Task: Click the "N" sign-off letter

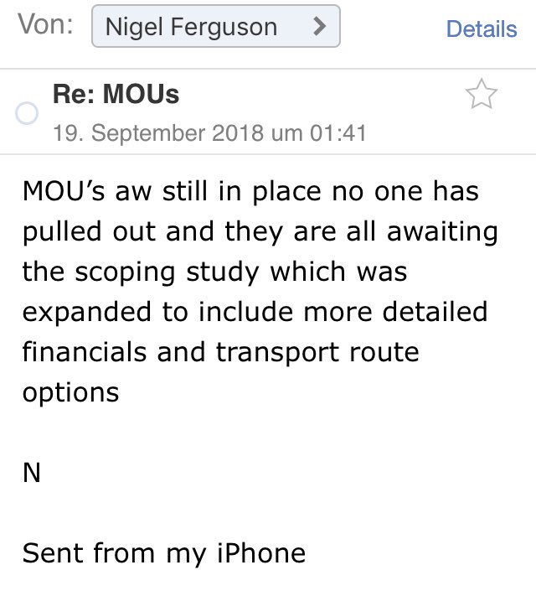Action: click(31, 473)
